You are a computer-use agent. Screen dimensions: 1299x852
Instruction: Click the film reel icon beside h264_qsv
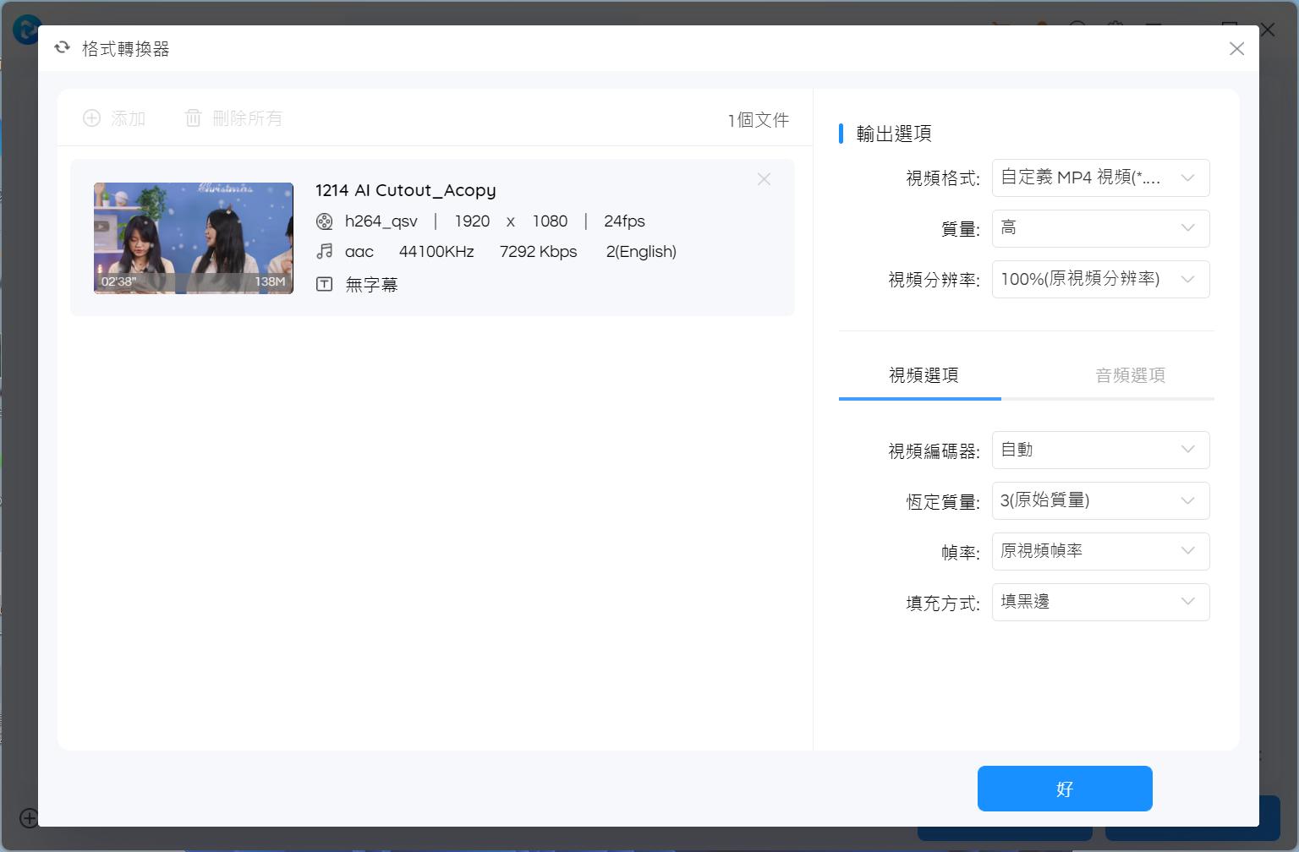tap(324, 221)
